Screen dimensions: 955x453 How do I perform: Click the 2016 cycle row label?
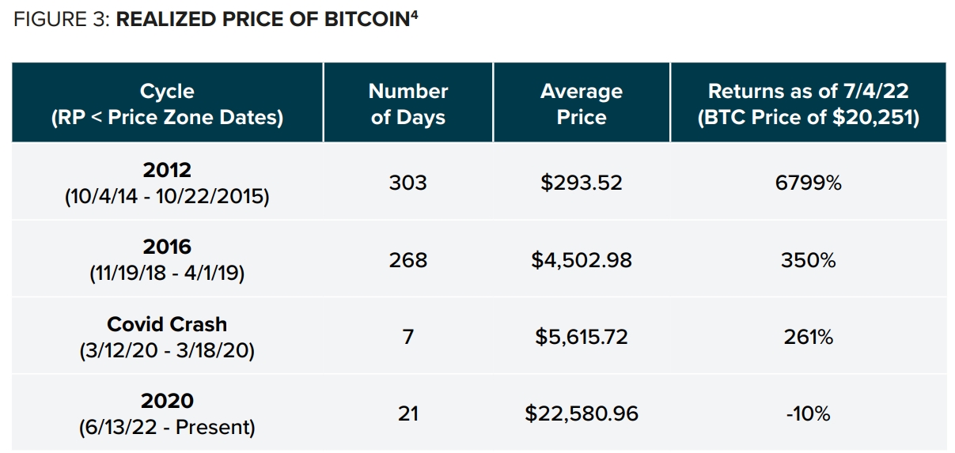point(167,259)
